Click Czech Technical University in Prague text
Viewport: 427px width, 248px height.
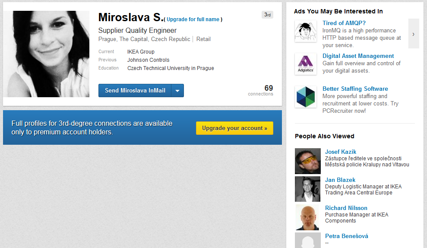tap(171, 68)
